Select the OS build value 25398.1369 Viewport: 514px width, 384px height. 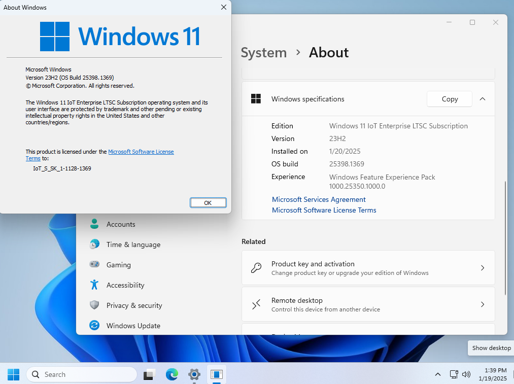point(347,164)
